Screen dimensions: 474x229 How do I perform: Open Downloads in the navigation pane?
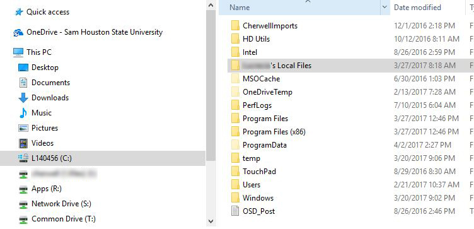(x=50, y=98)
